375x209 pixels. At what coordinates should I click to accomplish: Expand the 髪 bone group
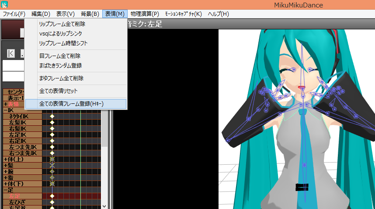click(x=6, y=165)
